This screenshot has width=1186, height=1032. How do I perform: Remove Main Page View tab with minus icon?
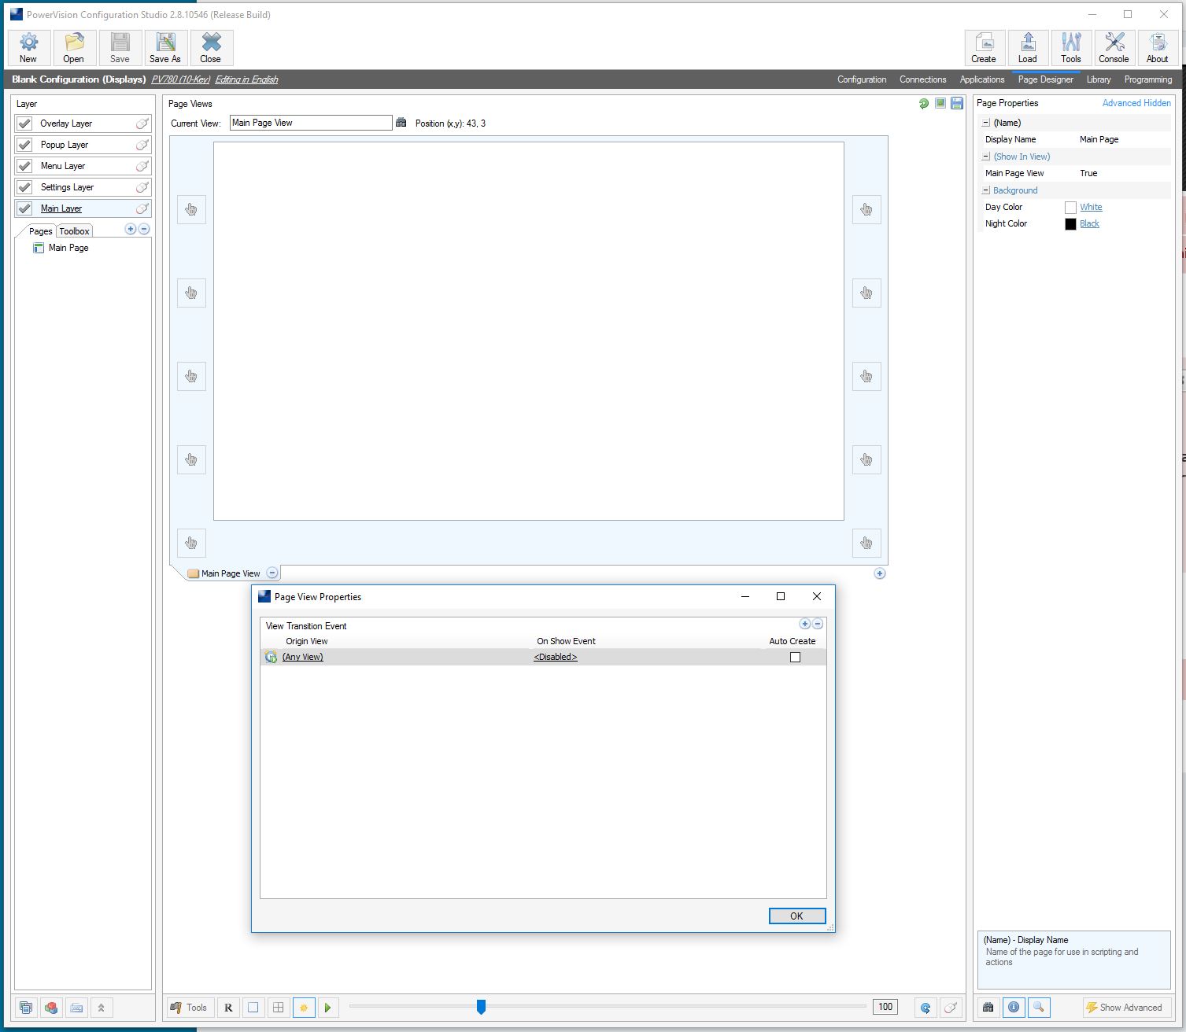point(272,573)
